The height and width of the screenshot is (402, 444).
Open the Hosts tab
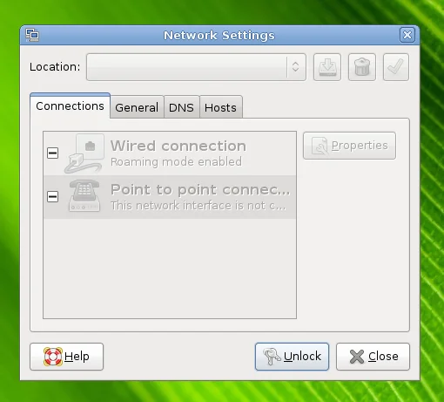(220, 107)
